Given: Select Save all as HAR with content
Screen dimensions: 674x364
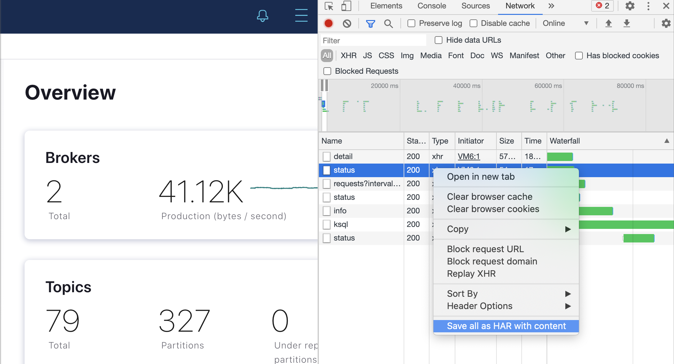Looking at the screenshot, I should point(506,326).
